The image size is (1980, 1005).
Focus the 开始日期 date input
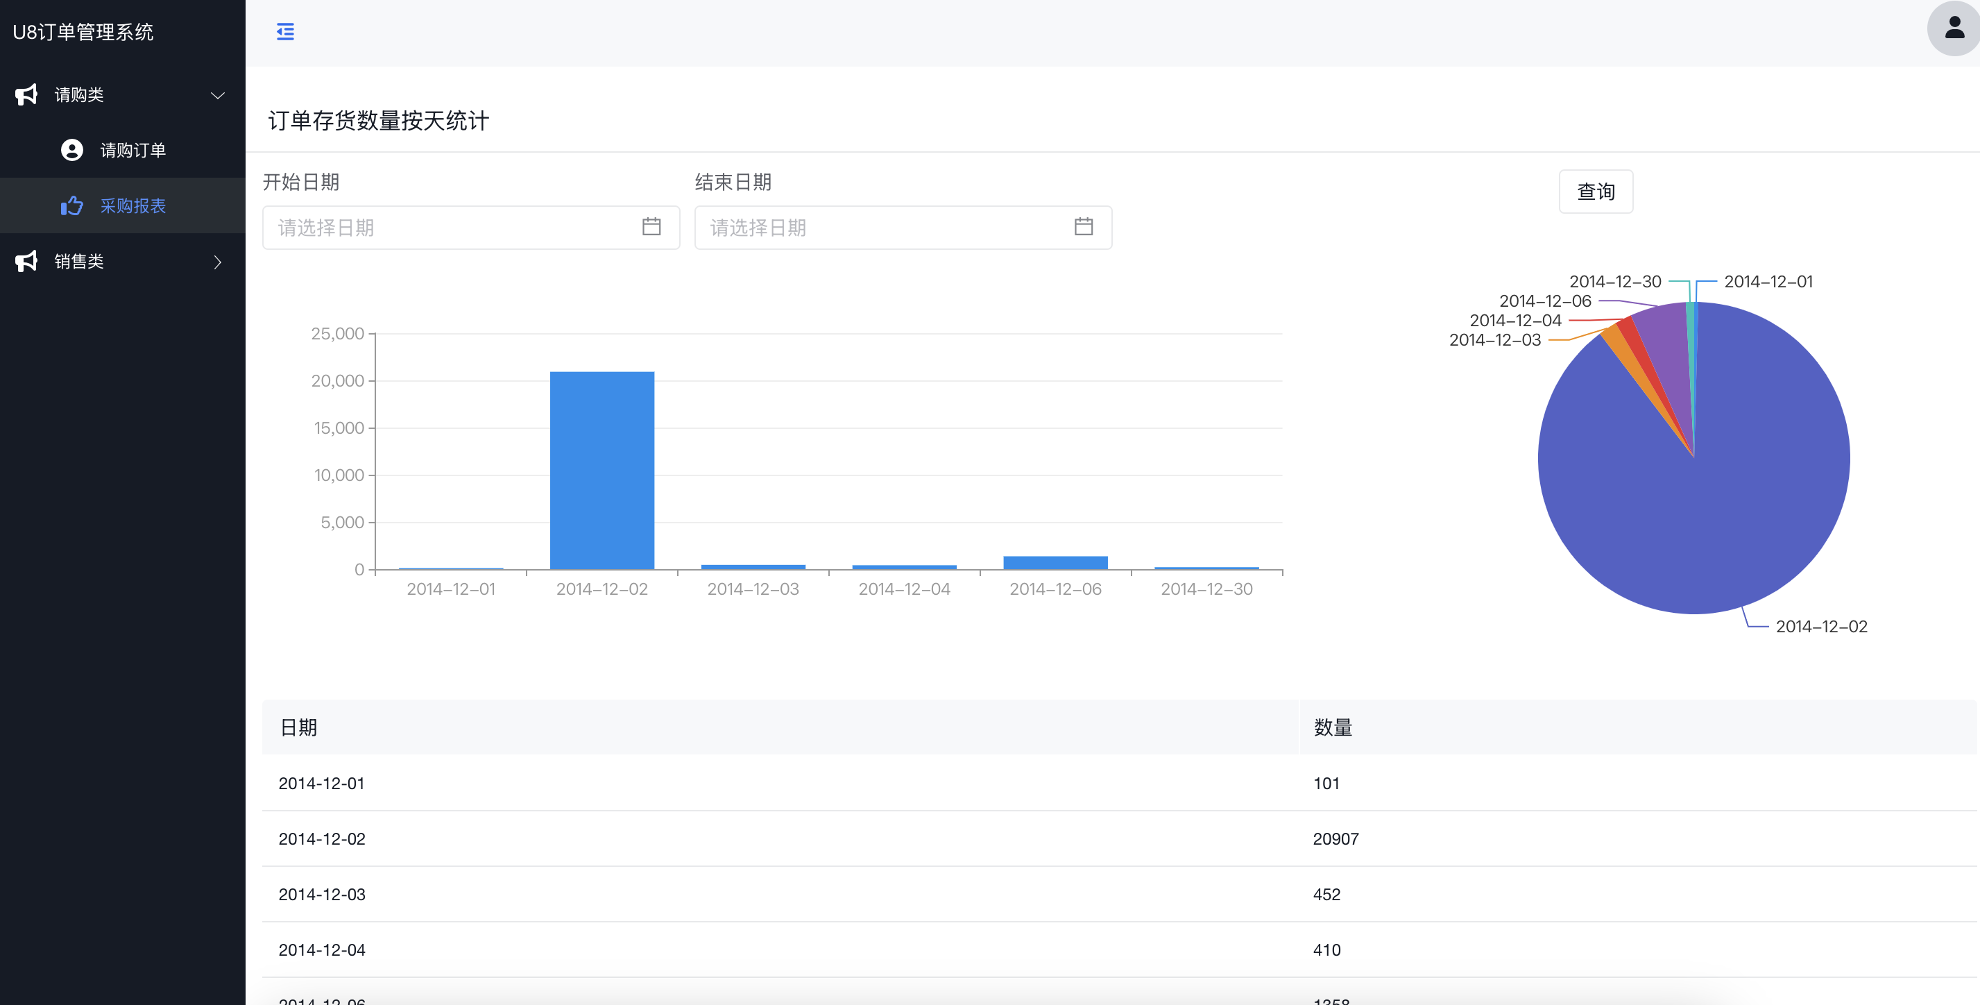(x=471, y=228)
